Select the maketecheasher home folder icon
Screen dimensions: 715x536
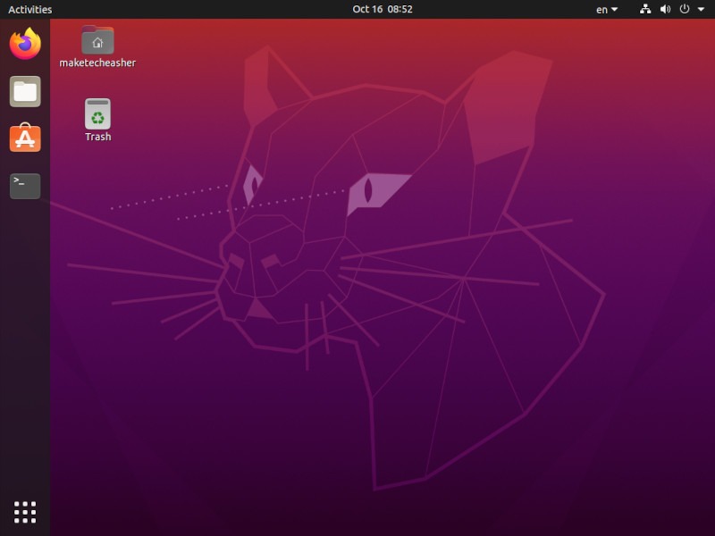coord(97,41)
